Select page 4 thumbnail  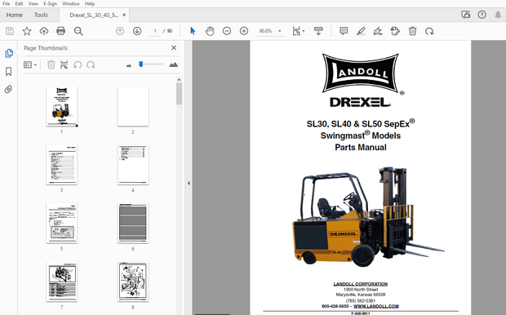[133, 165]
